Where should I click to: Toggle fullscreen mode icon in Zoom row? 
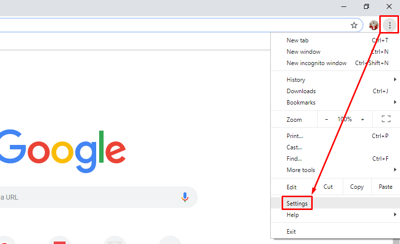tap(386, 119)
